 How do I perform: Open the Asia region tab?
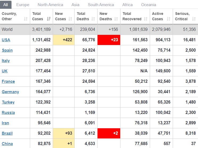coord(75,5)
